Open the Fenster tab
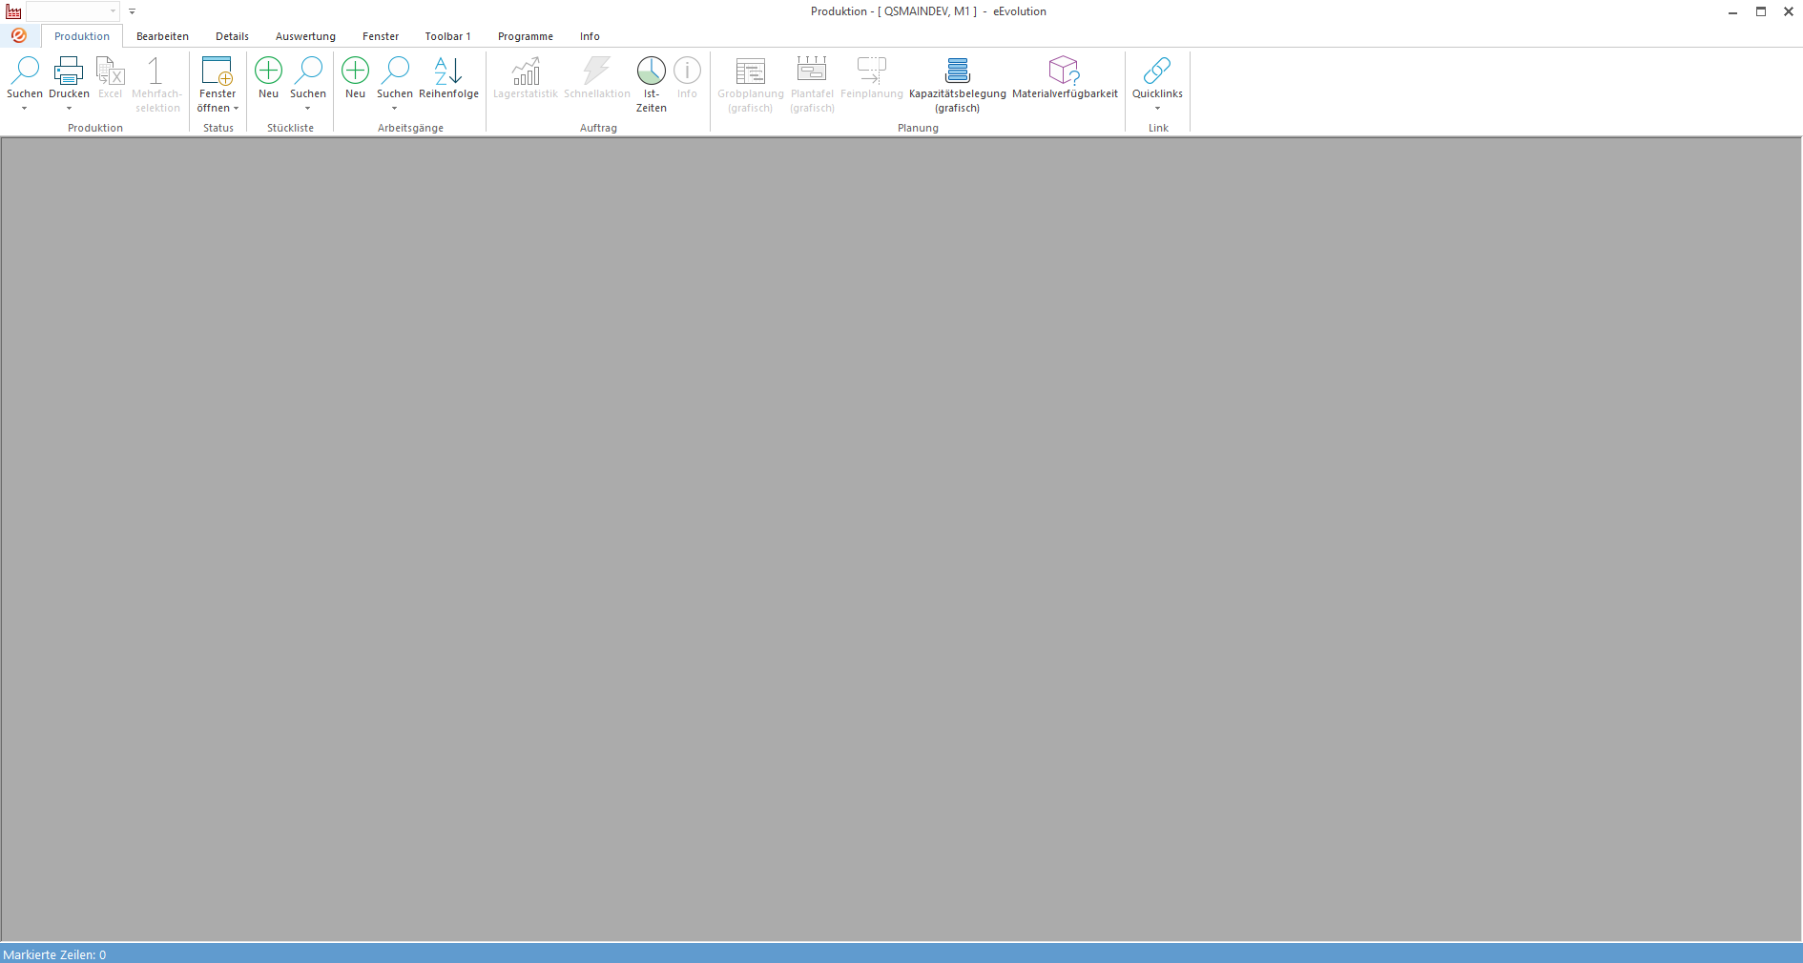The width and height of the screenshot is (1803, 963). click(381, 36)
